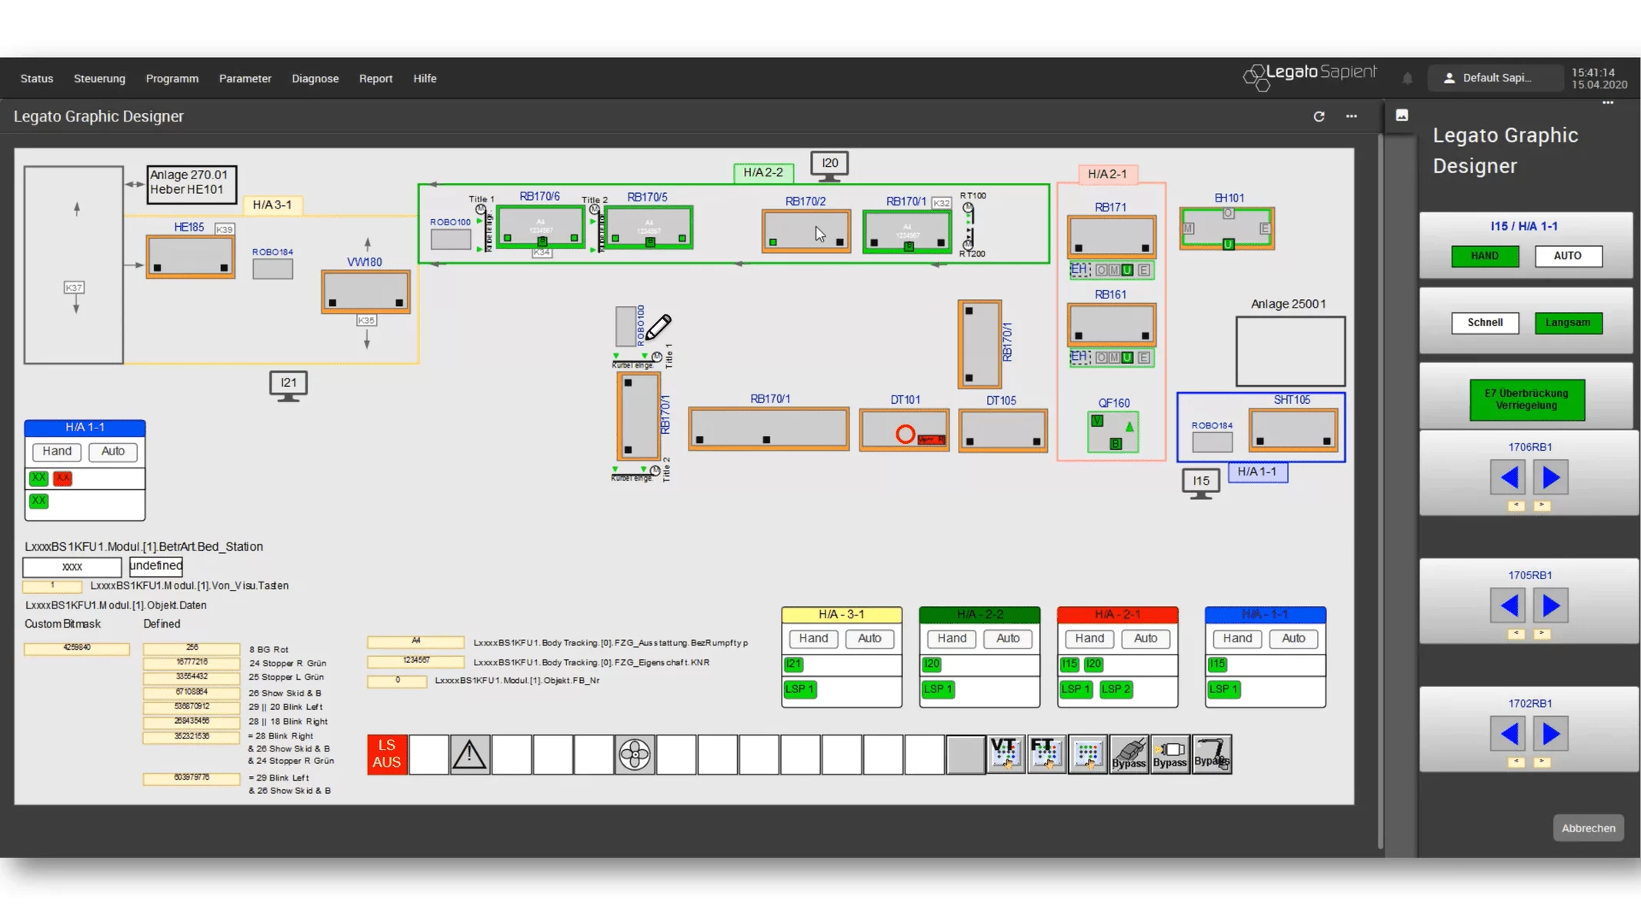Select the RB170/2 station block
The image size is (1641, 923).
pyautogui.click(x=806, y=231)
